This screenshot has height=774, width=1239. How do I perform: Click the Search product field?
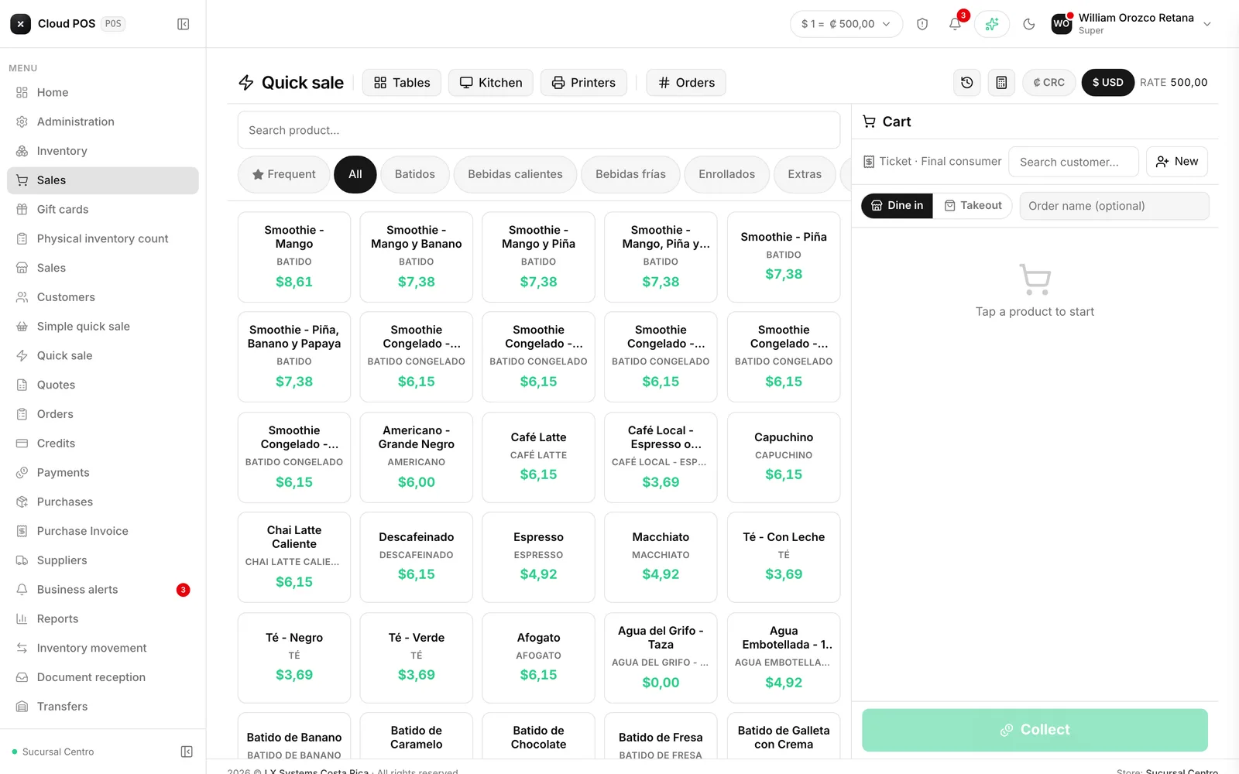tap(539, 130)
